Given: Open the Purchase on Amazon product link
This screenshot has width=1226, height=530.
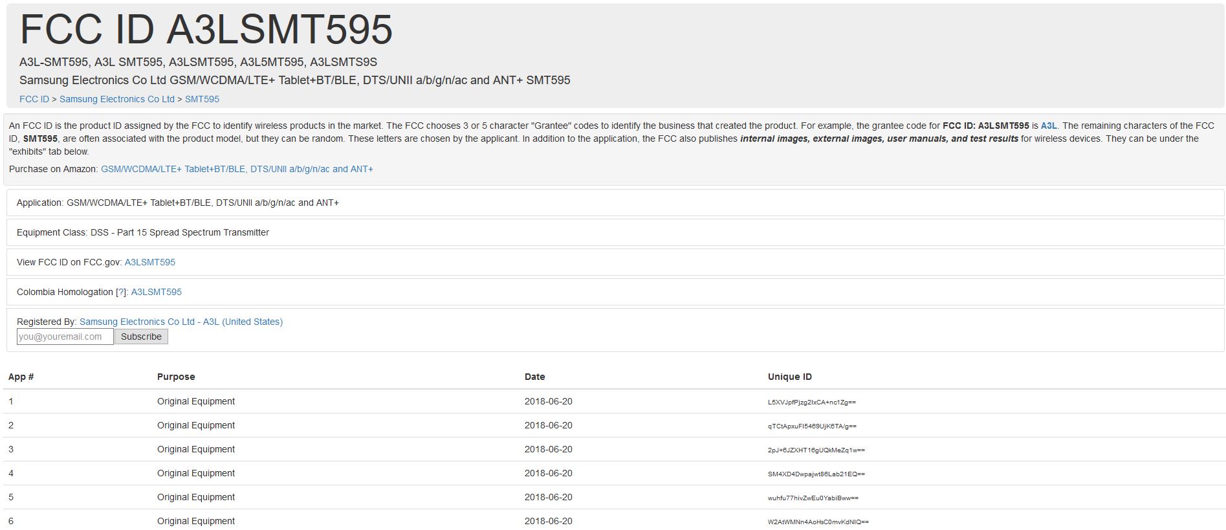Looking at the screenshot, I should point(237,169).
